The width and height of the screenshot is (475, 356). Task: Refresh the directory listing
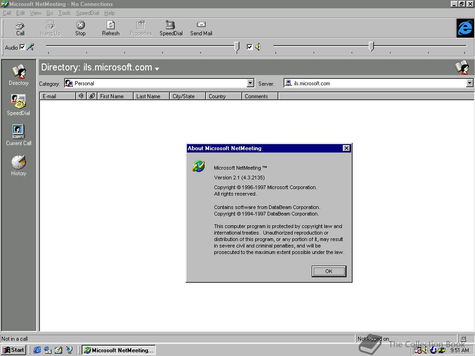point(110,28)
